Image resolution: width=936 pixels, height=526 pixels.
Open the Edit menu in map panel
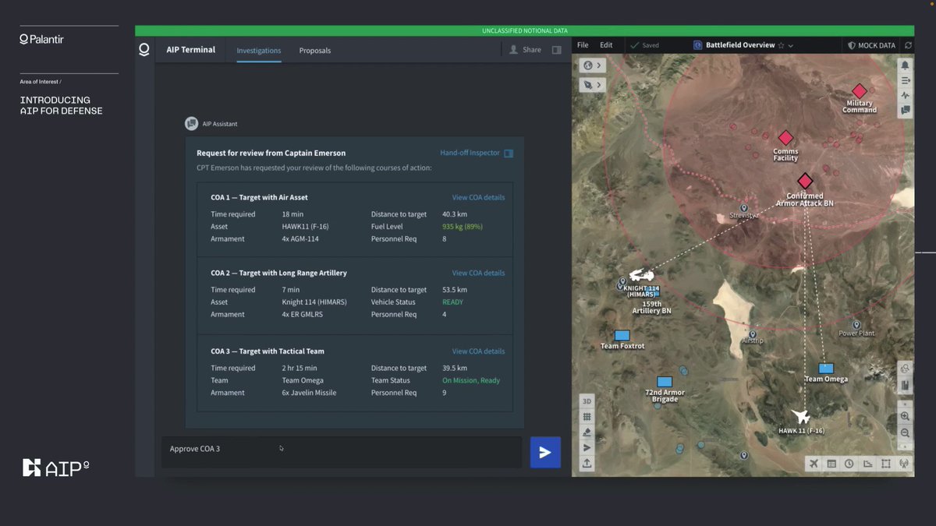pyautogui.click(x=606, y=45)
